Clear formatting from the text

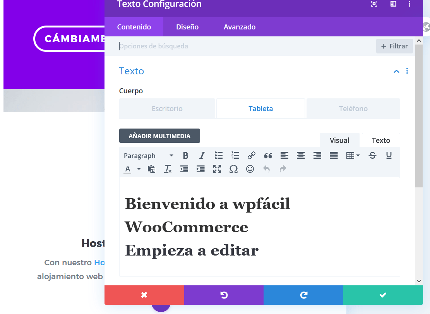click(168, 169)
